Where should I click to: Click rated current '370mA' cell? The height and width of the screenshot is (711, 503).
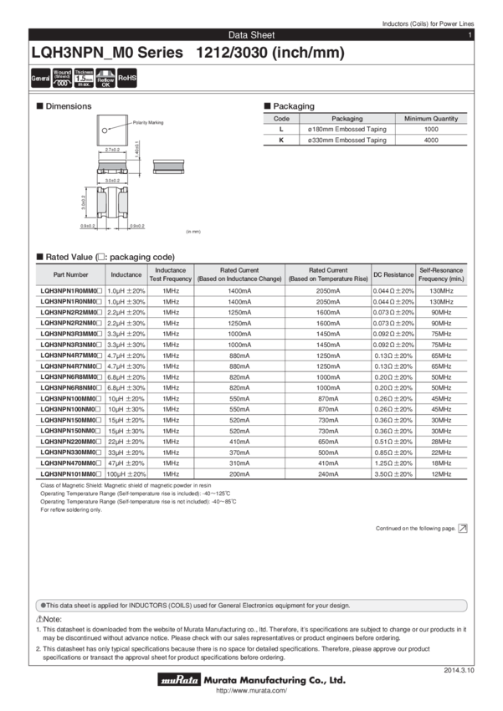pyautogui.click(x=239, y=453)
